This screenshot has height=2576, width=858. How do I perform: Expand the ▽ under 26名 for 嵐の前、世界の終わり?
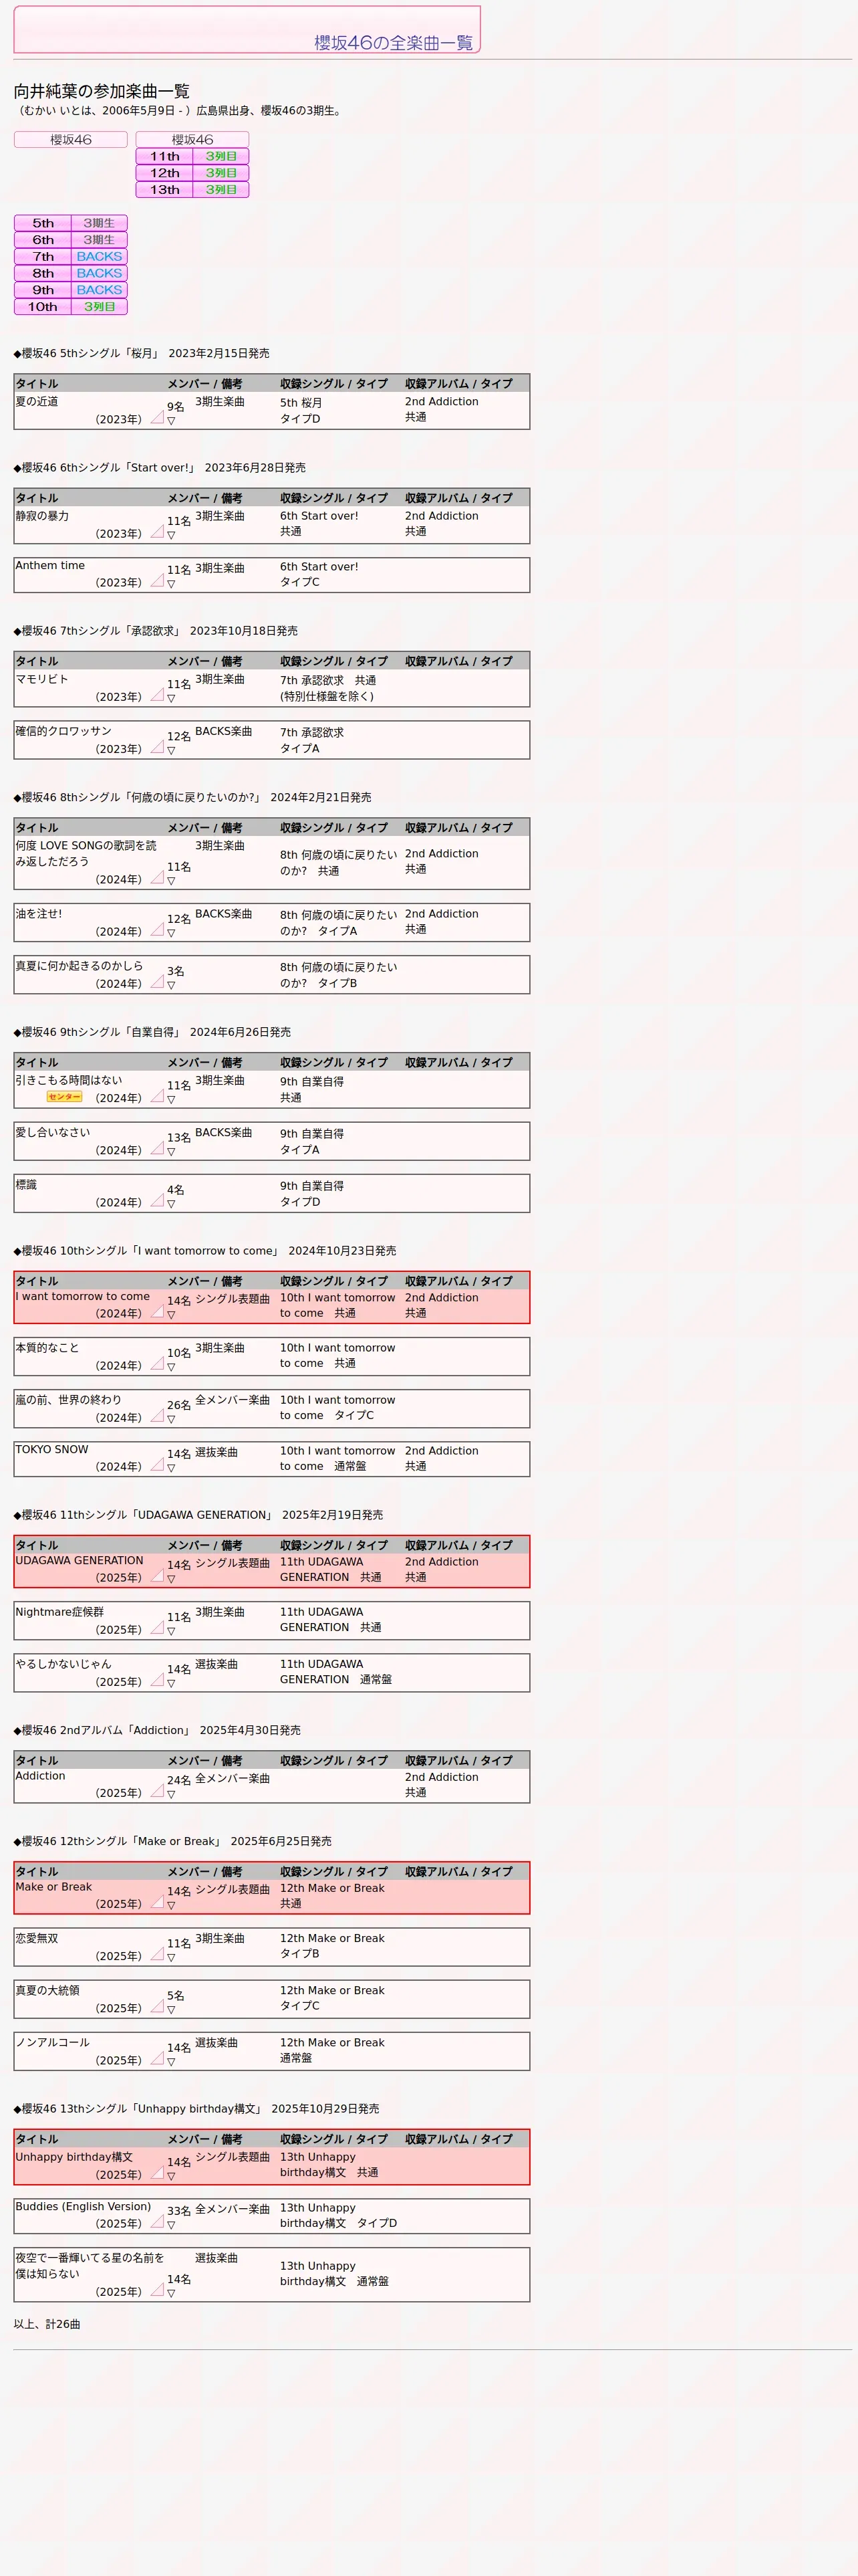coord(171,1419)
